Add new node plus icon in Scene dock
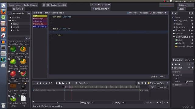The image size is (195, 109). tap(173, 13)
